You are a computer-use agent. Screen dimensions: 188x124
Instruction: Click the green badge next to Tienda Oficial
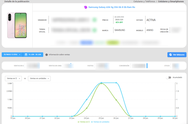coord(94,30)
